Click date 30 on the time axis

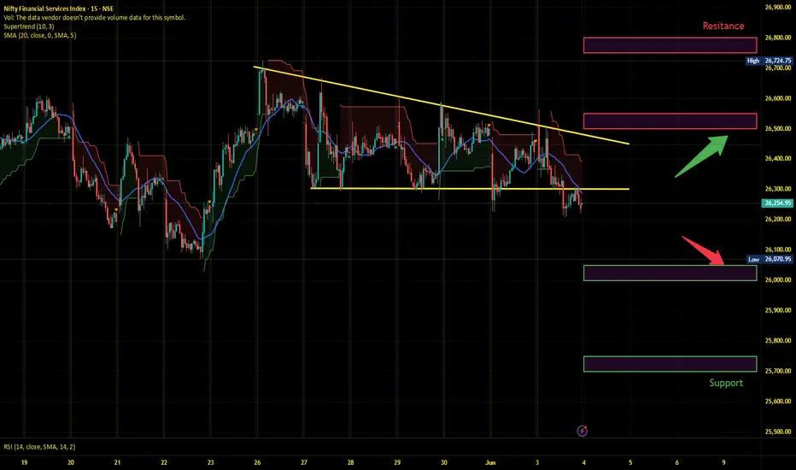pos(443,462)
